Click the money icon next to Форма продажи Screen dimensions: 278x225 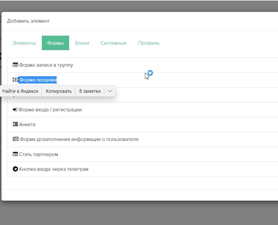[x=15, y=80]
